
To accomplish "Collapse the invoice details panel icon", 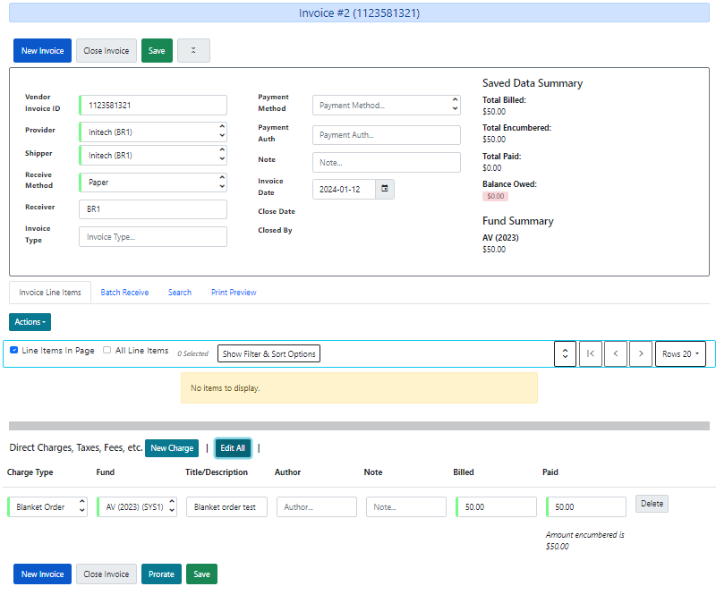I will [193, 51].
